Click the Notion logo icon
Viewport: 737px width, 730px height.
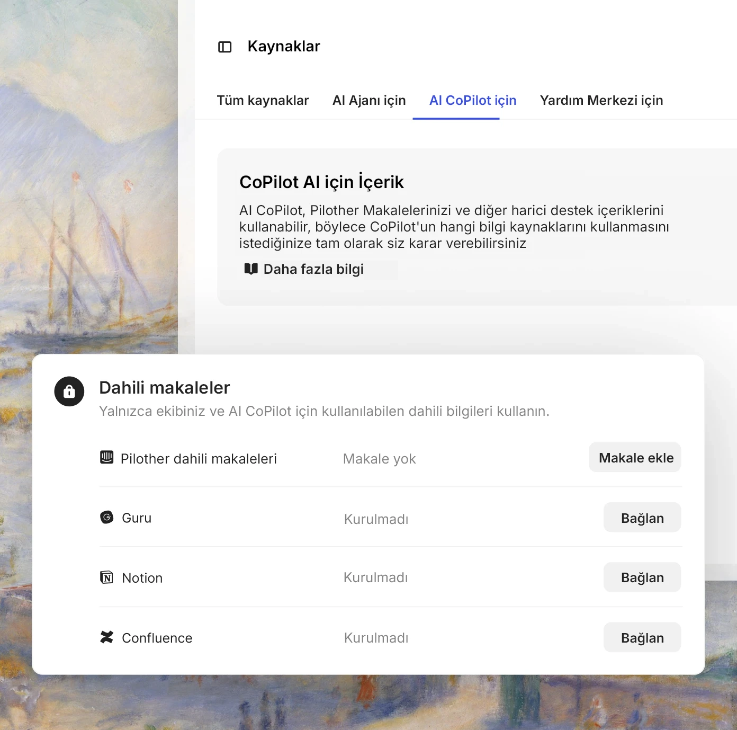(107, 577)
